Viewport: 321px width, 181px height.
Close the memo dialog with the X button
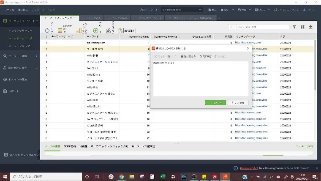(248, 49)
